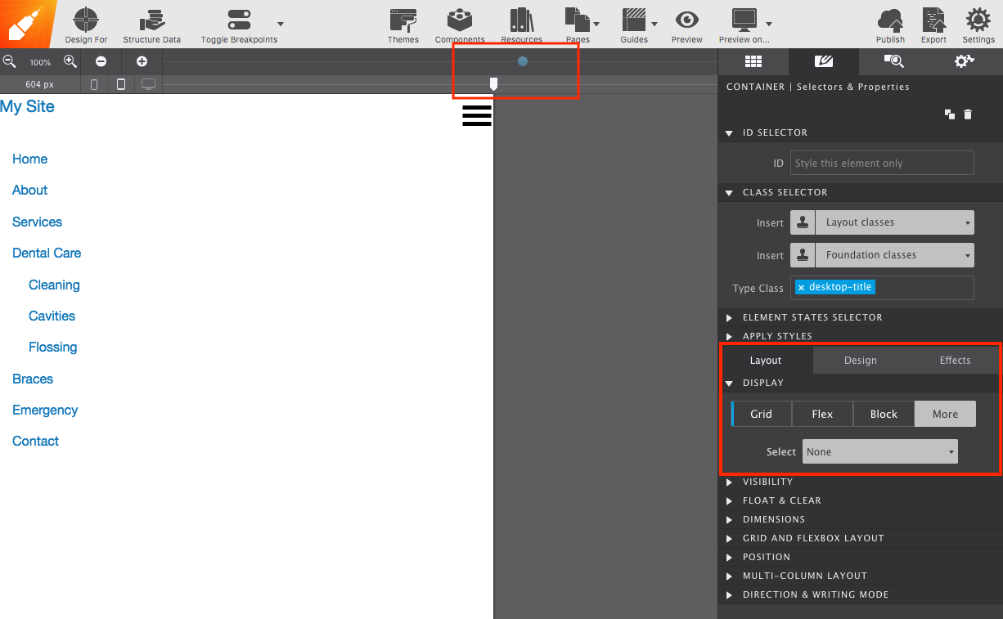Screen dimensions: 1003x619
Task: Open the Guides dropdown arrow
Action: pyautogui.click(x=654, y=24)
